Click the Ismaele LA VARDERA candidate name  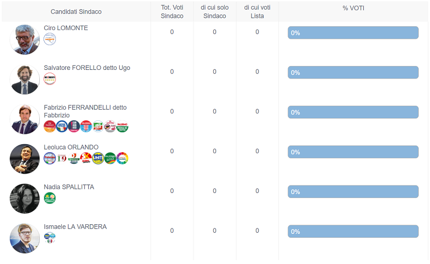click(75, 227)
